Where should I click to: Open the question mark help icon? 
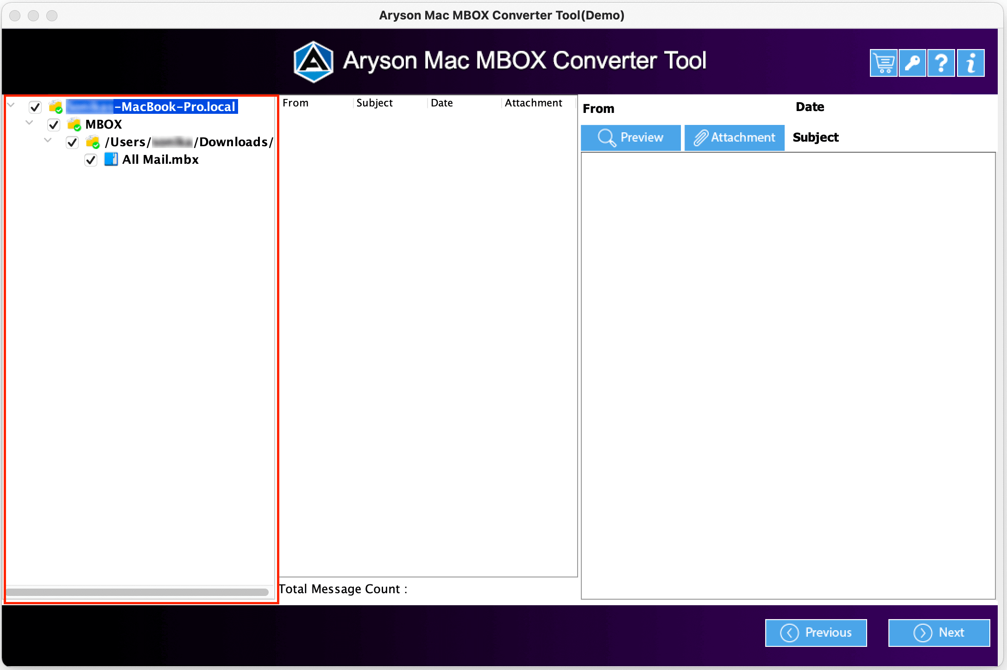click(941, 63)
